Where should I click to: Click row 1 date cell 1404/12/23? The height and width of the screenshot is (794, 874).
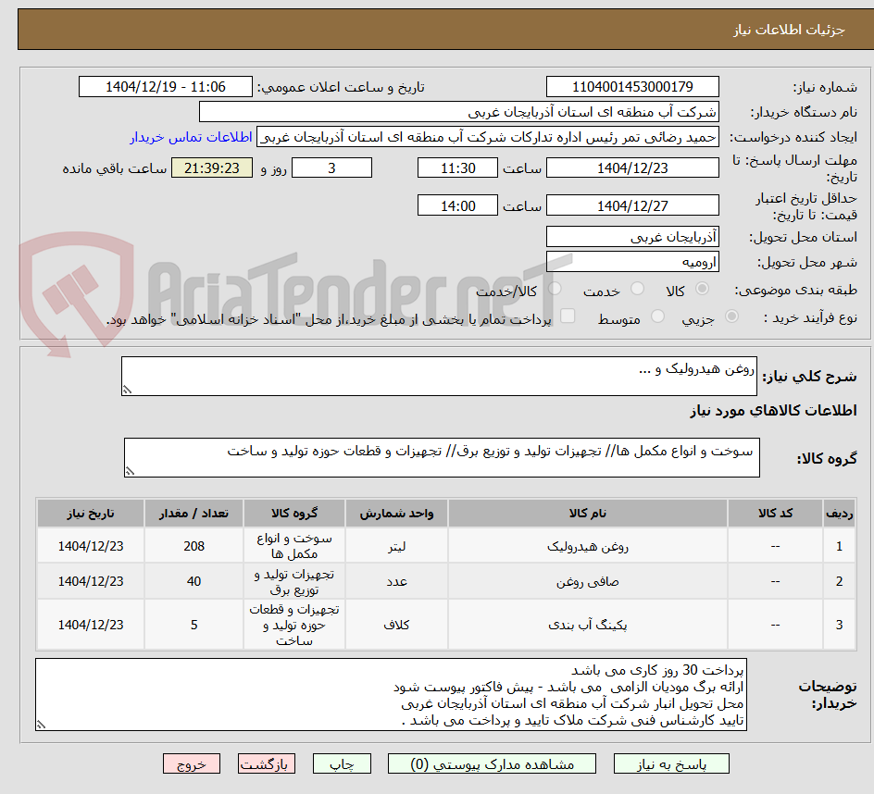(x=91, y=546)
